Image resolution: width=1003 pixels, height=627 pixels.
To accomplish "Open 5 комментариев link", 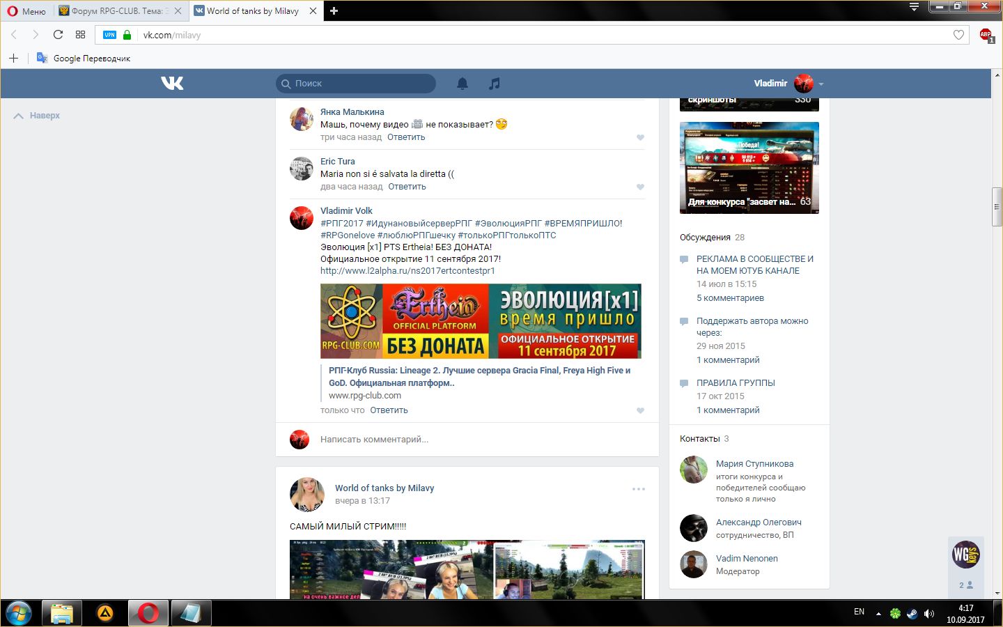I will click(x=730, y=297).
